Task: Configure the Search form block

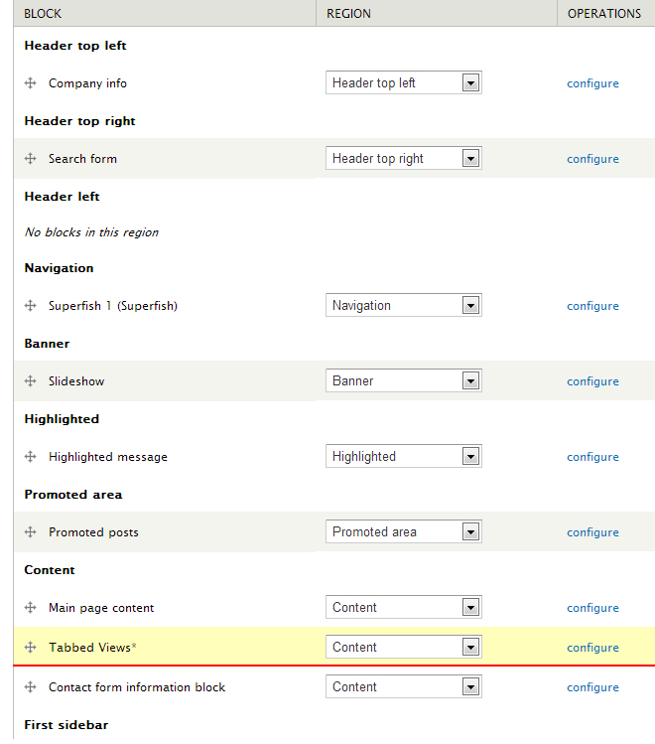Action: tap(592, 159)
